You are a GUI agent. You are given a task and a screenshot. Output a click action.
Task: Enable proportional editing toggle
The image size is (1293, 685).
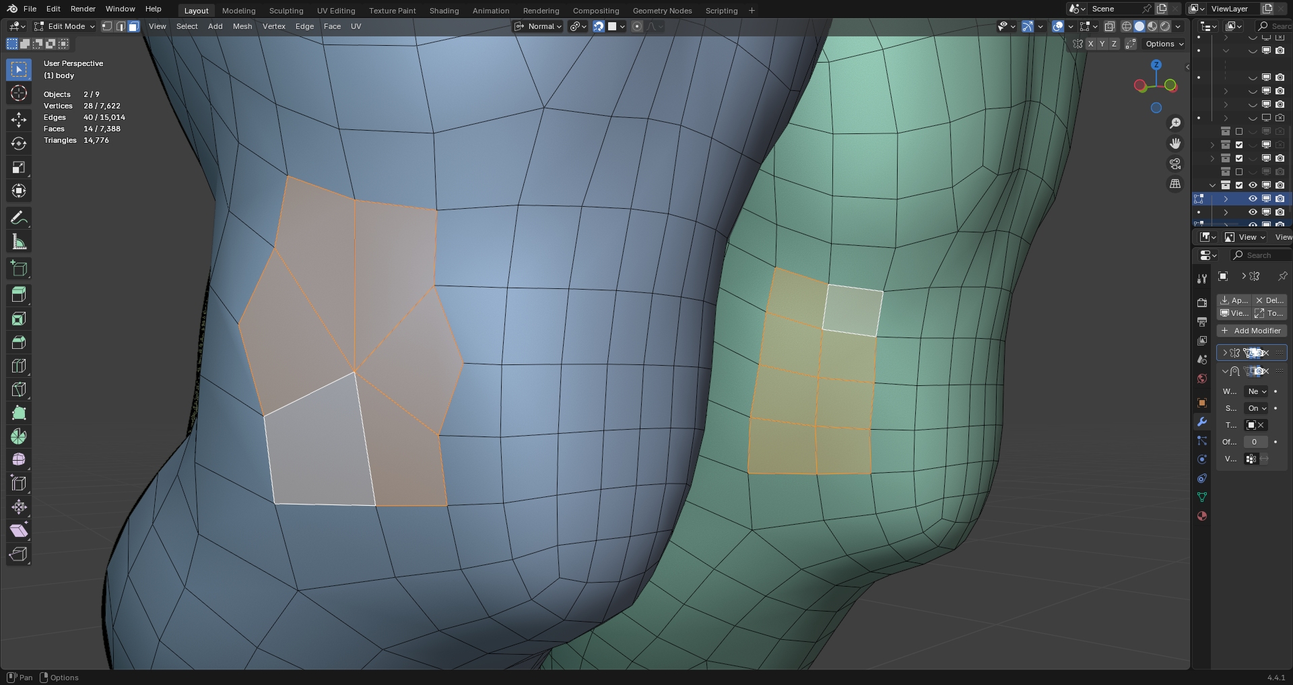pyautogui.click(x=637, y=26)
